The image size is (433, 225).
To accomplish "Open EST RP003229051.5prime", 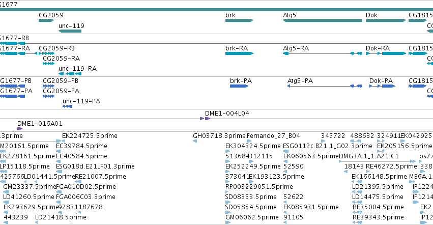I will [228, 192].
